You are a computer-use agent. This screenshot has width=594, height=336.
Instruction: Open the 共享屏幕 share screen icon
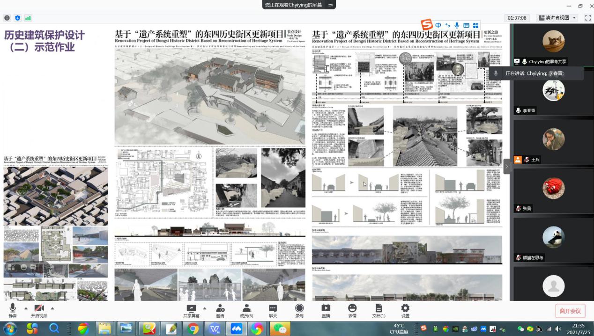point(191,308)
